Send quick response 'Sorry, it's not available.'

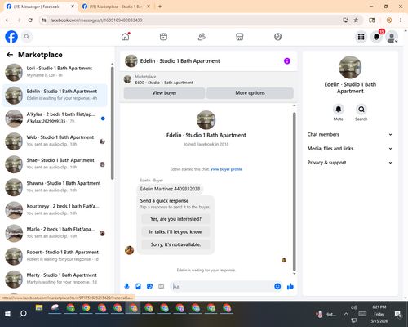click(175, 244)
